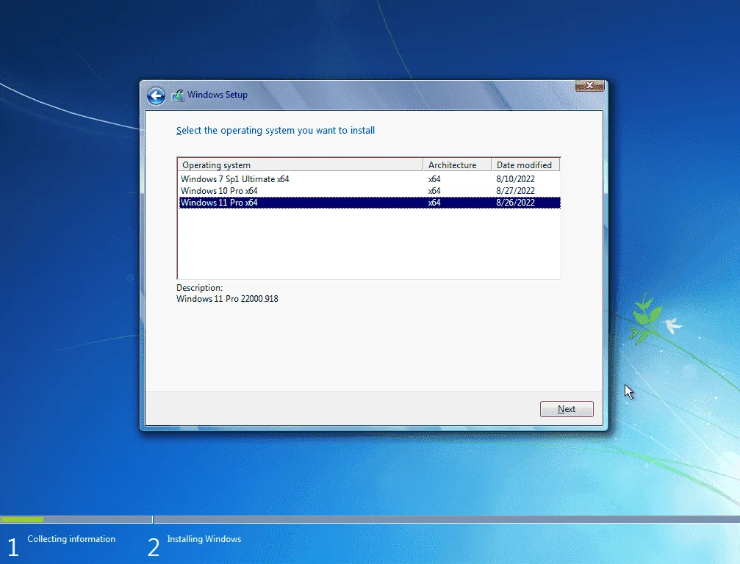Click the blue back arrow button
740x564 pixels.
(156, 95)
